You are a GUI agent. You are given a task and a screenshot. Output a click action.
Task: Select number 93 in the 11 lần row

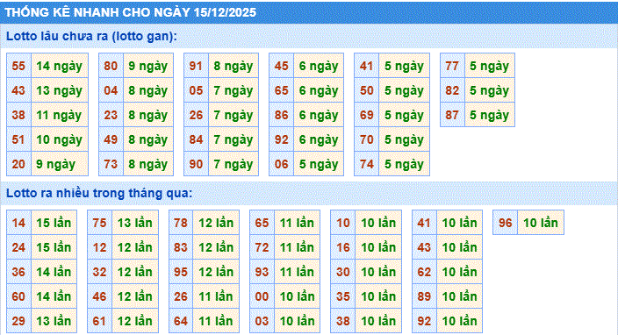tap(262, 272)
